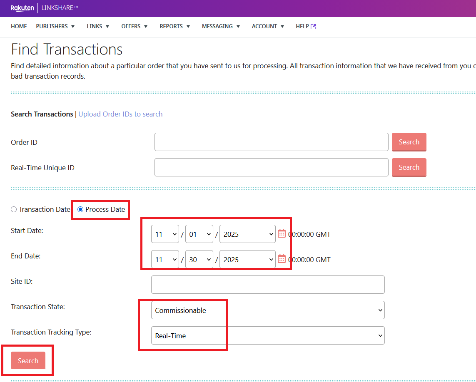
Task: Expand the End Date year dropdown
Action: [x=247, y=260]
